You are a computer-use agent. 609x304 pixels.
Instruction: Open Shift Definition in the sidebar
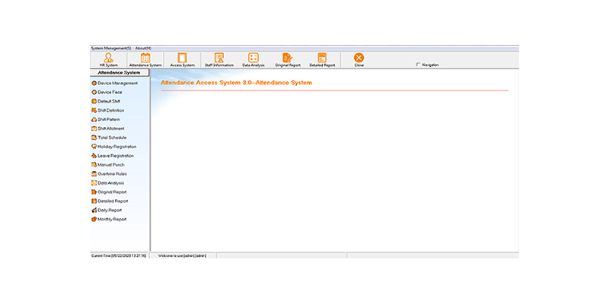[107, 110]
